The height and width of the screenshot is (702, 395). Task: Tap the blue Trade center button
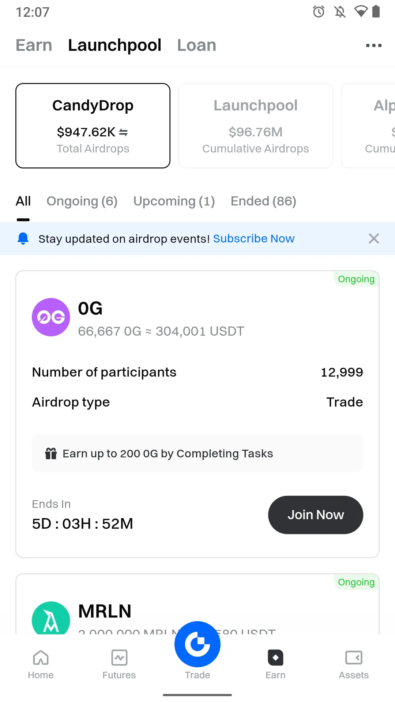point(197,644)
